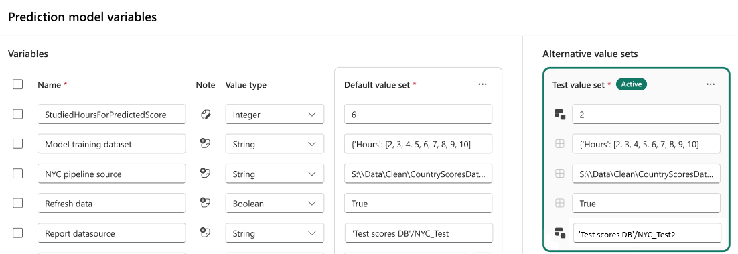Click grid icon beside test True value
This screenshot has width=738, height=254.
(560, 204)
